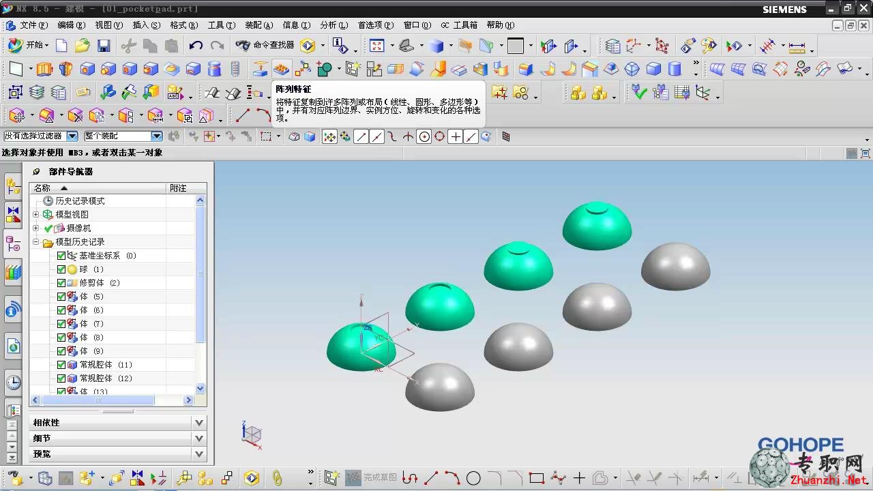Open the Constraint Navigator sidebar icon
873x491 pixels.
13,214
